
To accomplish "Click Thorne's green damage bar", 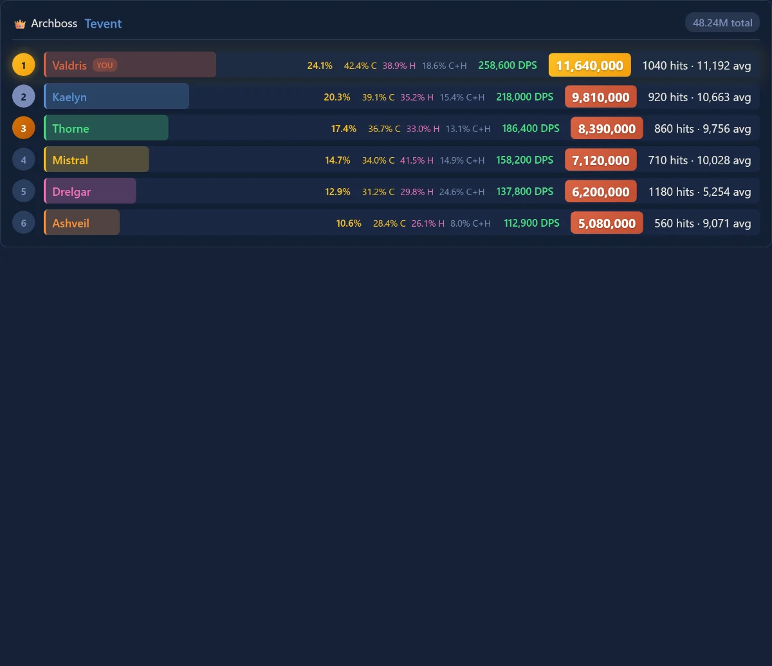I will click(106, 128).
